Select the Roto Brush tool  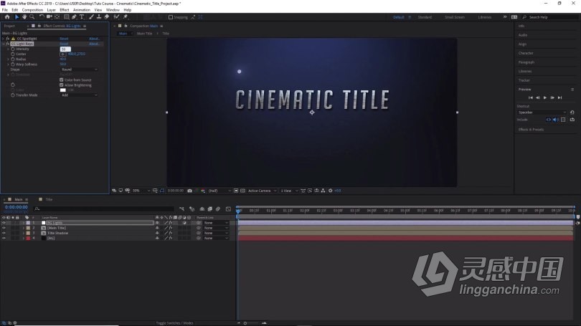117,17
